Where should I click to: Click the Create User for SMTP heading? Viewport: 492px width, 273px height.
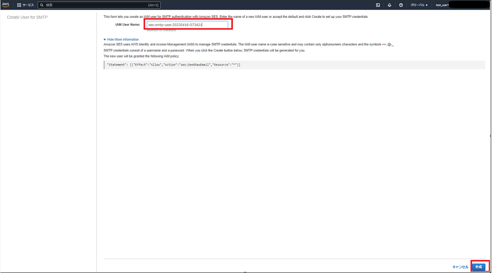click(x=27, y=17)
